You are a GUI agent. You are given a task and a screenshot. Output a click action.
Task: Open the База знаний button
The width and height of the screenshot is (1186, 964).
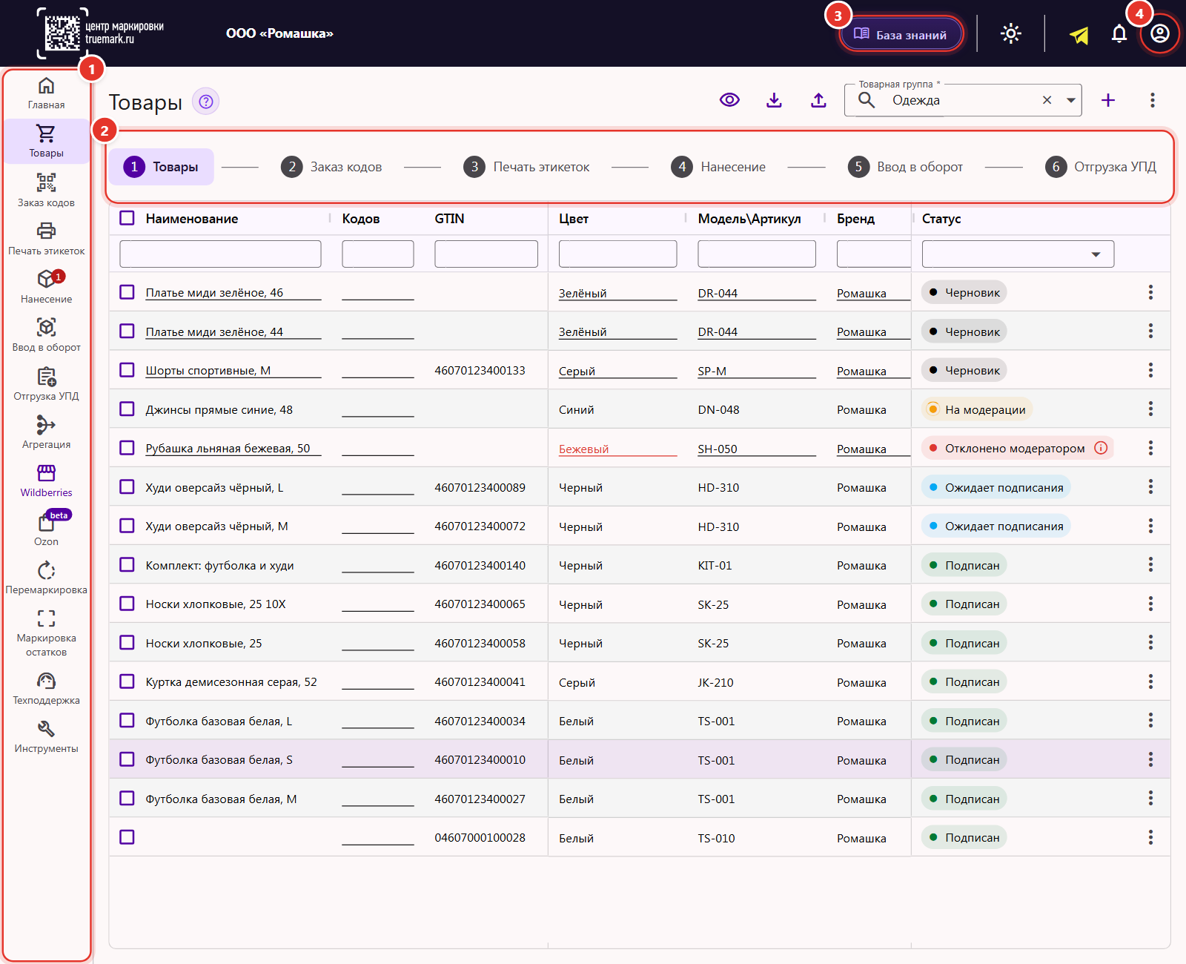(901, 34)
